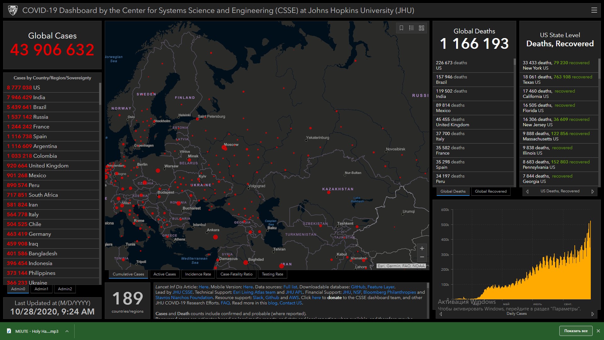Switch to the Active Cases tab

tap(165, 274)
